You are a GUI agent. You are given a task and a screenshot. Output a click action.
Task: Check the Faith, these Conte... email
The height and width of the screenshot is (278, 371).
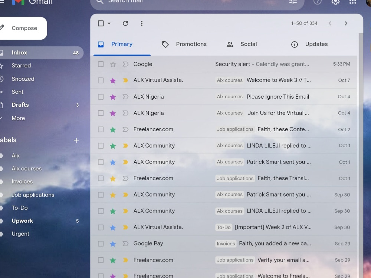coord(101,129)
